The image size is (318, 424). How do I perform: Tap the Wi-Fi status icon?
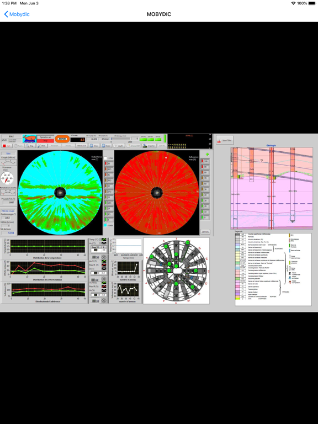(x=293, y=3)
